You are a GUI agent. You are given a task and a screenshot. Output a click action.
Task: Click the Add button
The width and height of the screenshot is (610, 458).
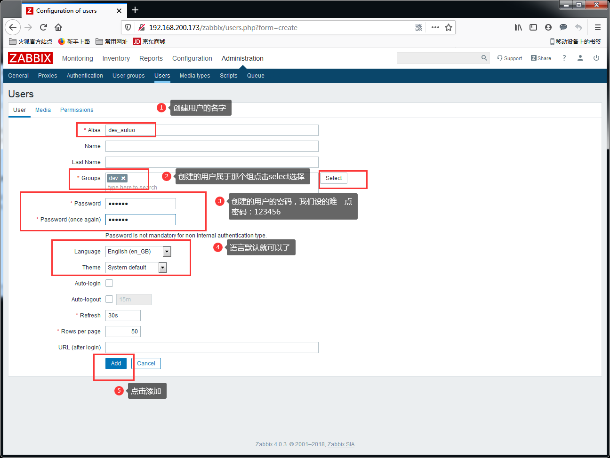click(116, 363)
